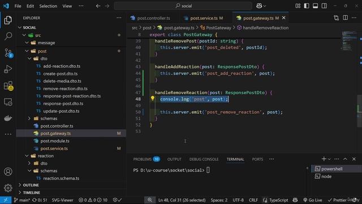Image resolution: width=362 pixels, height=204 pixels.
Task: Click main branch in status bar
Action: [x=21, y=200]
